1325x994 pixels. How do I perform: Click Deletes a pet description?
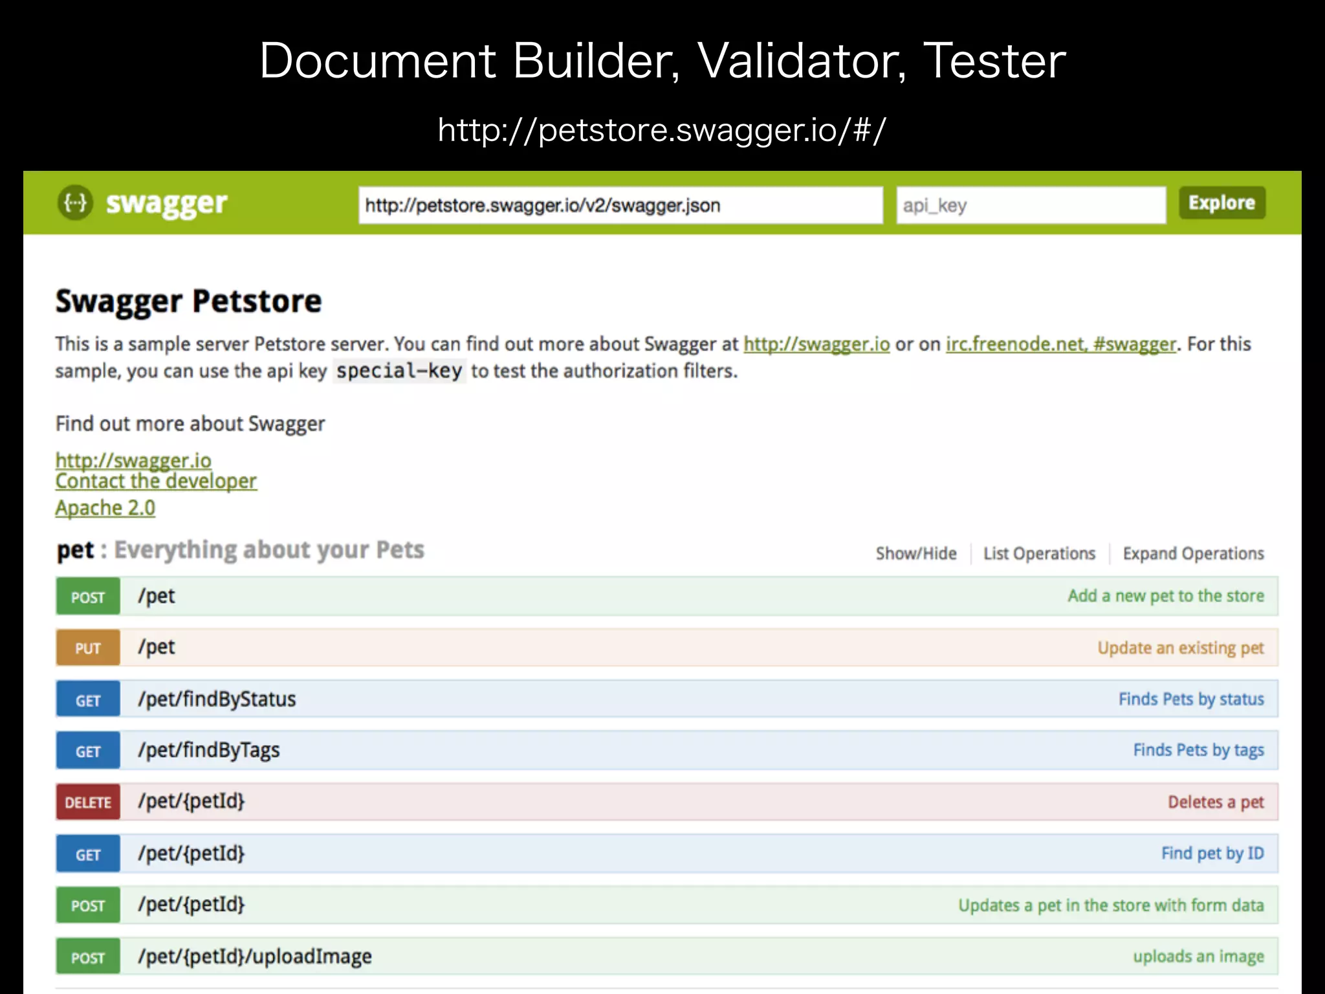(x=1216, y=802)
